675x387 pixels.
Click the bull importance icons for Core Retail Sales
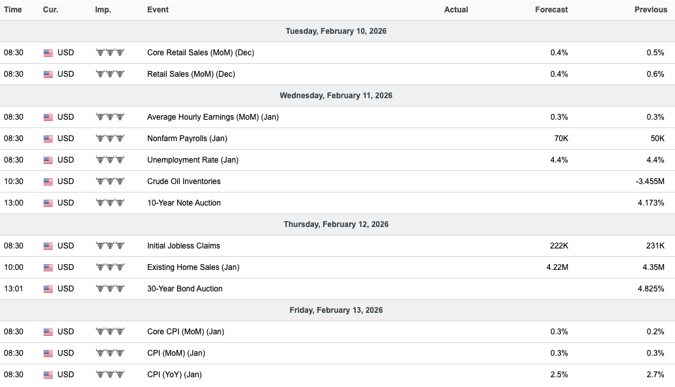coord(109,53)
